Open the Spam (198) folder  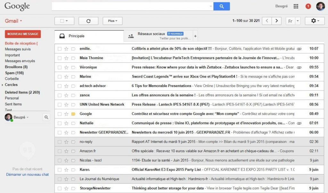[14, 73]
